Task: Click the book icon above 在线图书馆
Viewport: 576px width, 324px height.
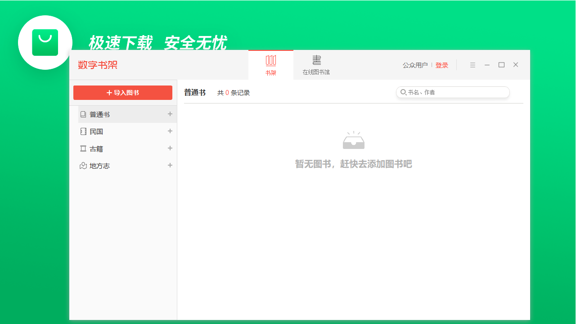Action: (316, 60)
